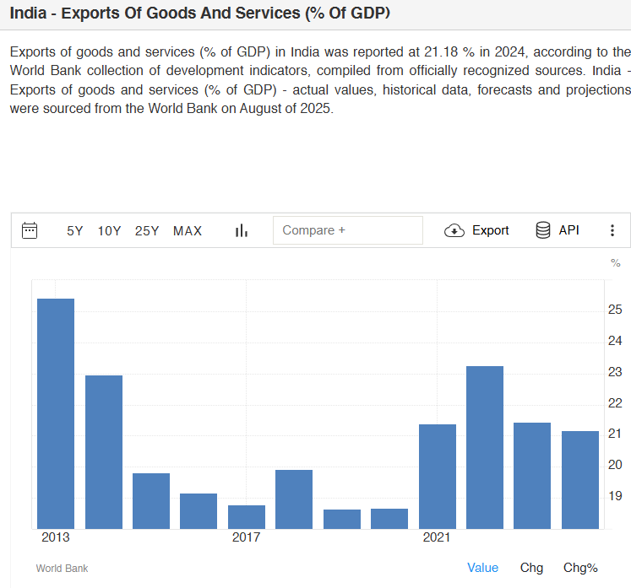This screenshot has width=631, height=588.
Task: Select the 10Y time range
Action: 109,230
